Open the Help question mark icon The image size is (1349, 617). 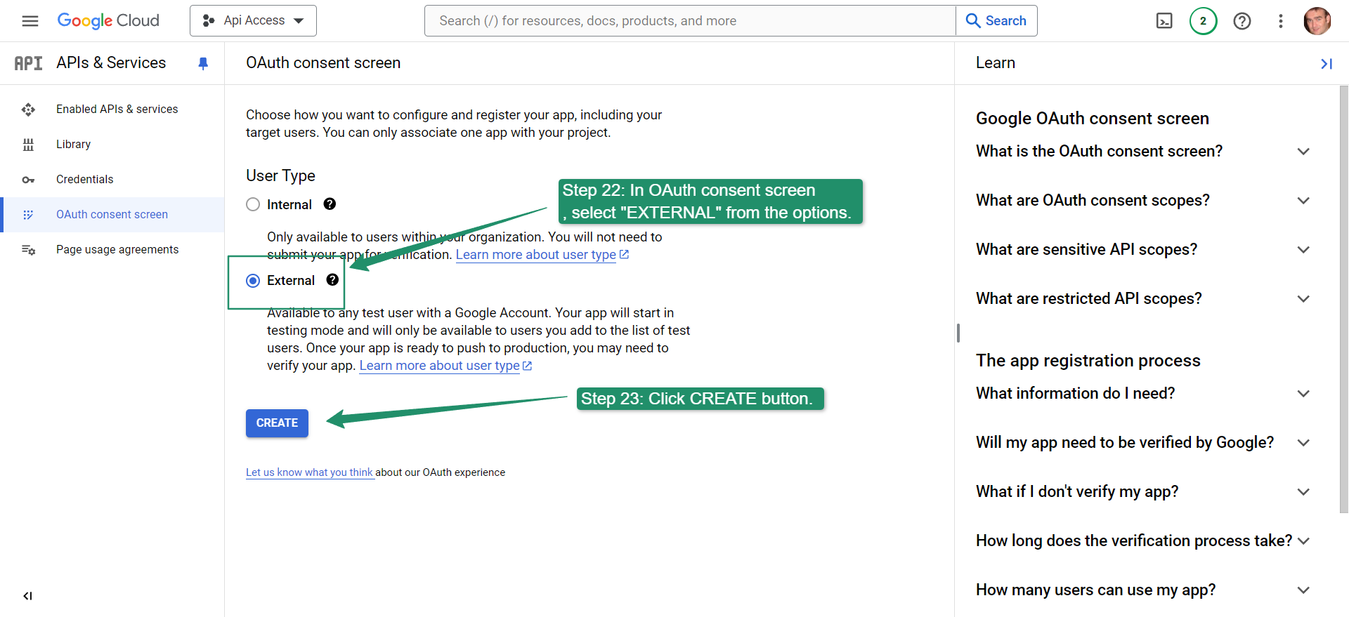[x=1242, y=21]
